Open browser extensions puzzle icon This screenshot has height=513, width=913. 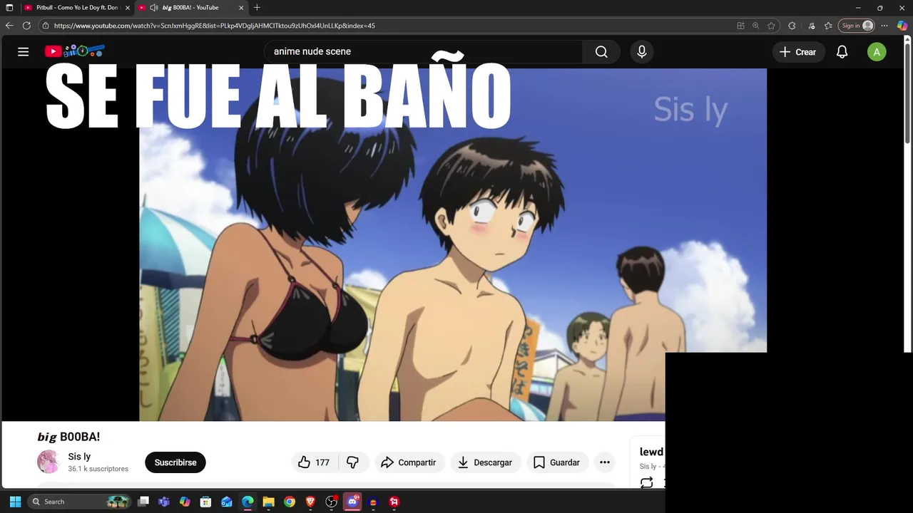tap(792, 26)
